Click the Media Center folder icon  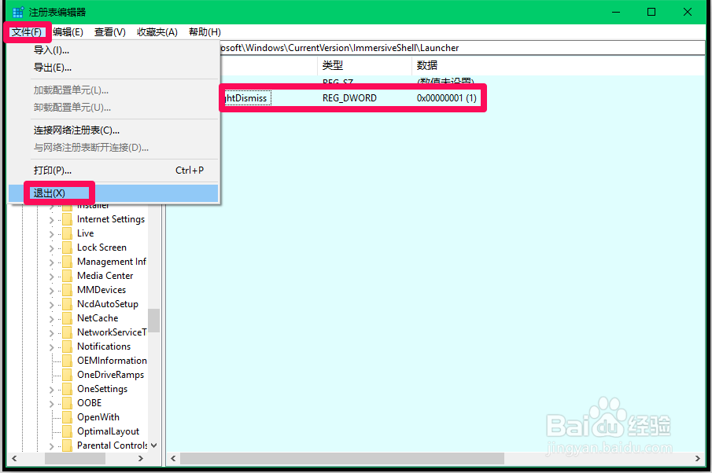[x=67, y=276]
